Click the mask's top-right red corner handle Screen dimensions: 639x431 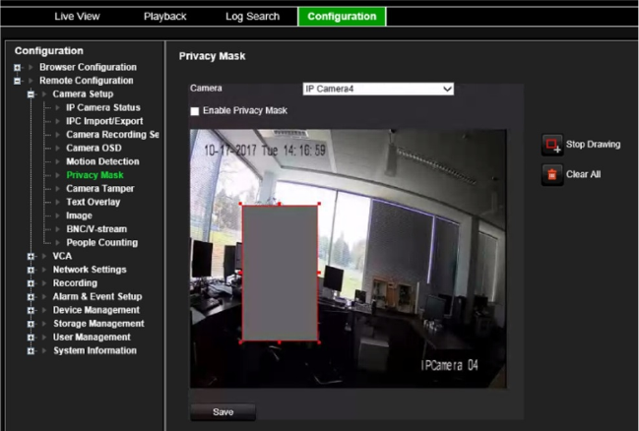tap(319, 204)
